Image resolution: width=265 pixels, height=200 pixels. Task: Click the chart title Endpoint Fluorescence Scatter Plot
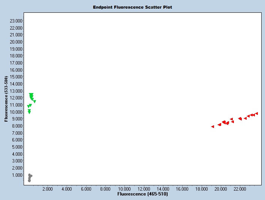click(x=132, y=7)
